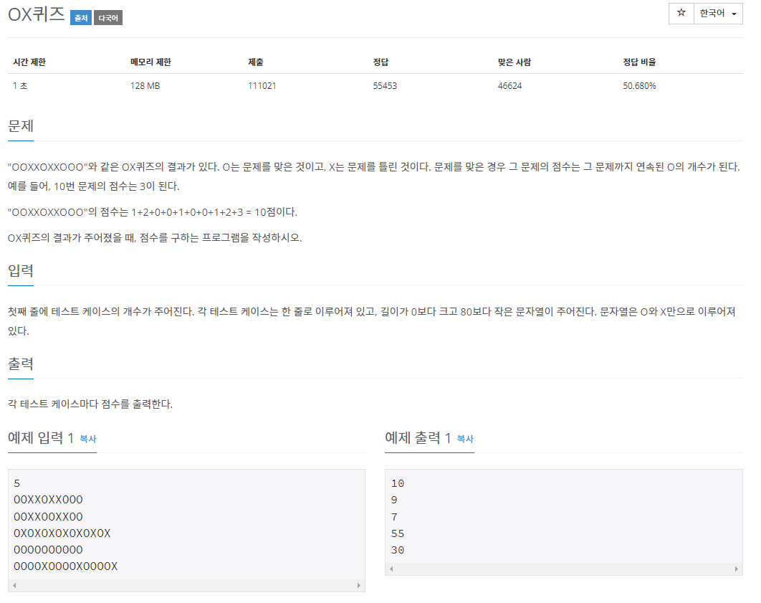Click the 문제 section heading
761x603 pixels.
click(20, 126)
